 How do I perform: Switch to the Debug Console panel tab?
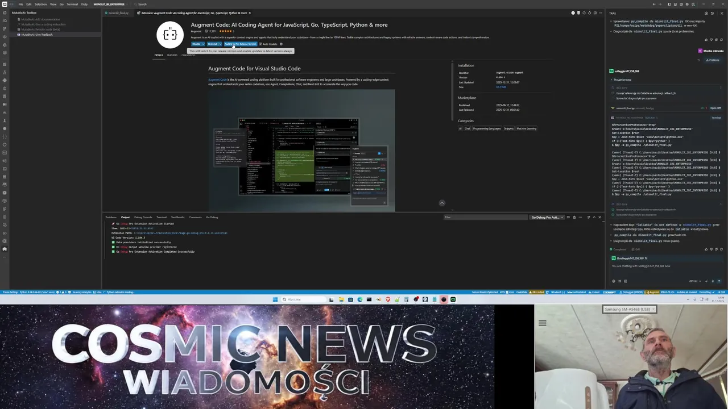pyautogui.click(x=143, y=217)
